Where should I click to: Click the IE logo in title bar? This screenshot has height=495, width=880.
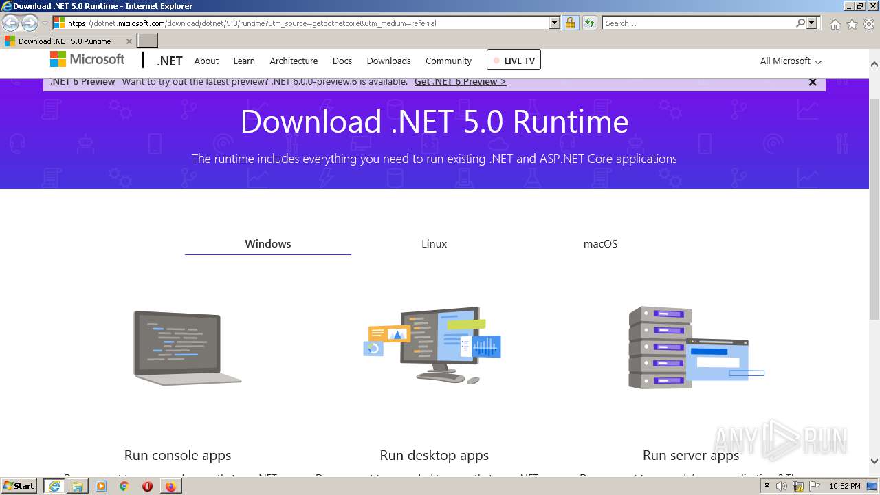coord(7,5)
